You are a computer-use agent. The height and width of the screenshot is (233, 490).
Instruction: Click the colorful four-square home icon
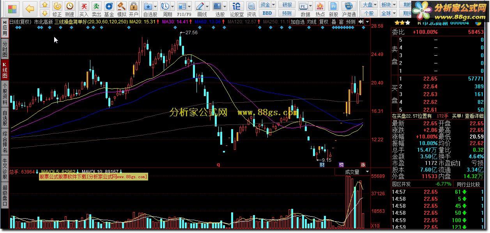pyautogui.click(x=12, y=8)
